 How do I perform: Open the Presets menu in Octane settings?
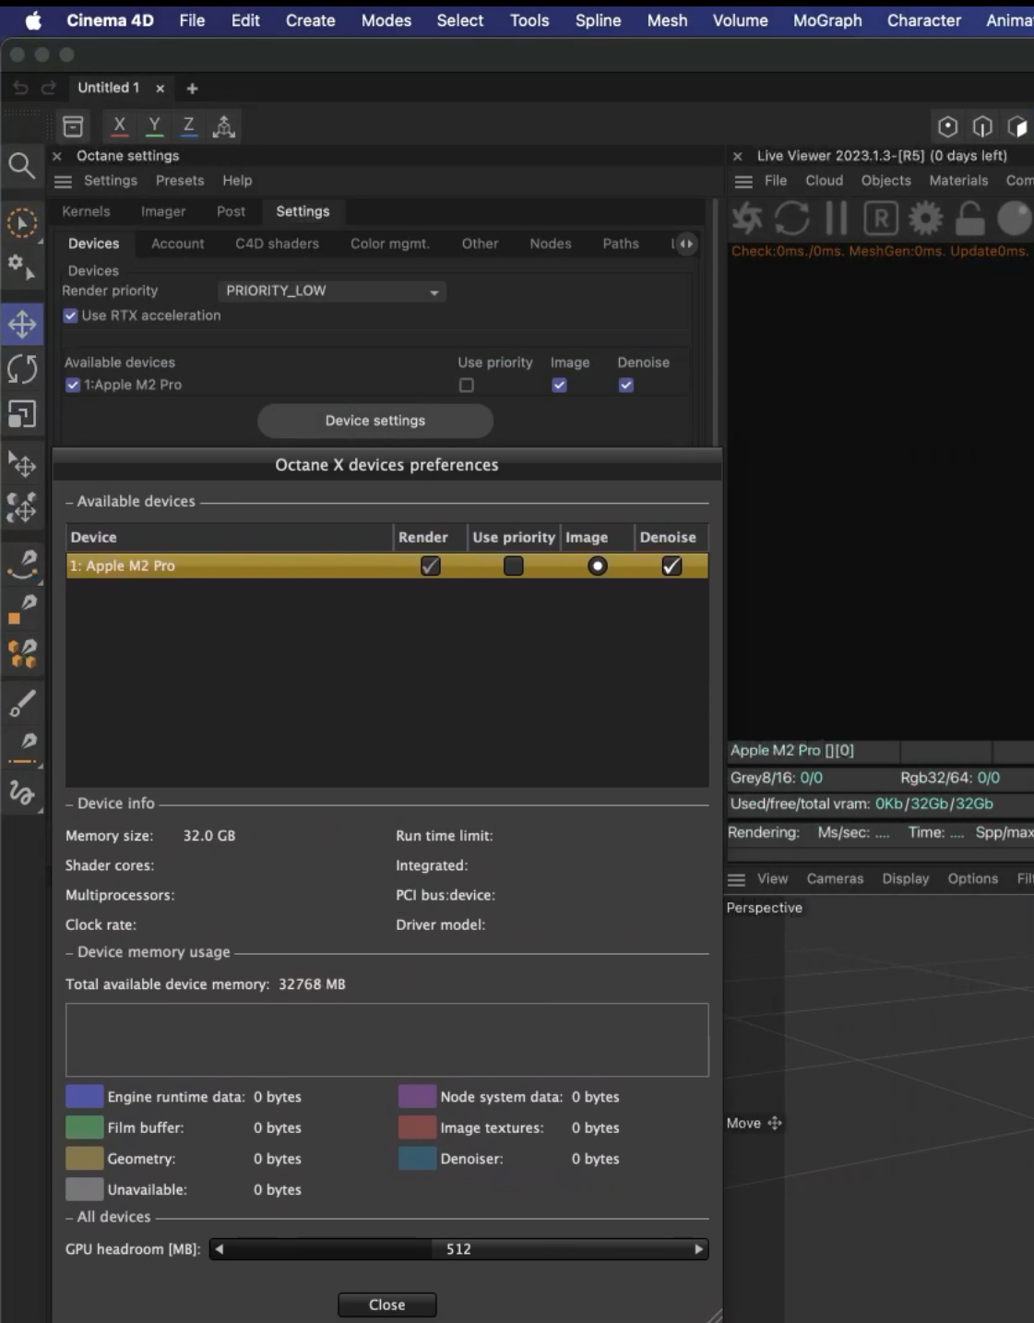click(180, 181)
